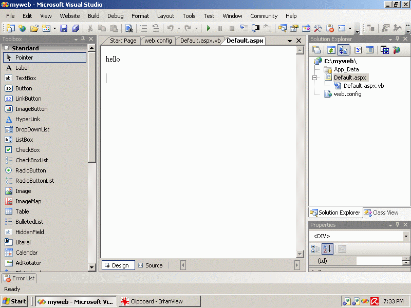The height and width of the screenshot is (308, 411).
Task: Switch to the web.config tab
Action: 158,41
